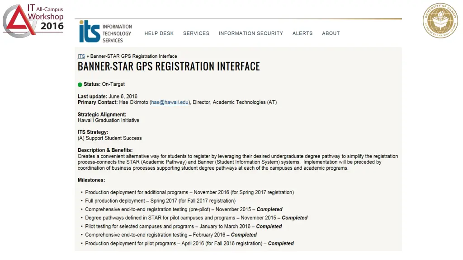This screenshot has width=463, height=260.
Task: Click the Banner-STAR GPS Registration Interface heading
Action: point(169,66)
